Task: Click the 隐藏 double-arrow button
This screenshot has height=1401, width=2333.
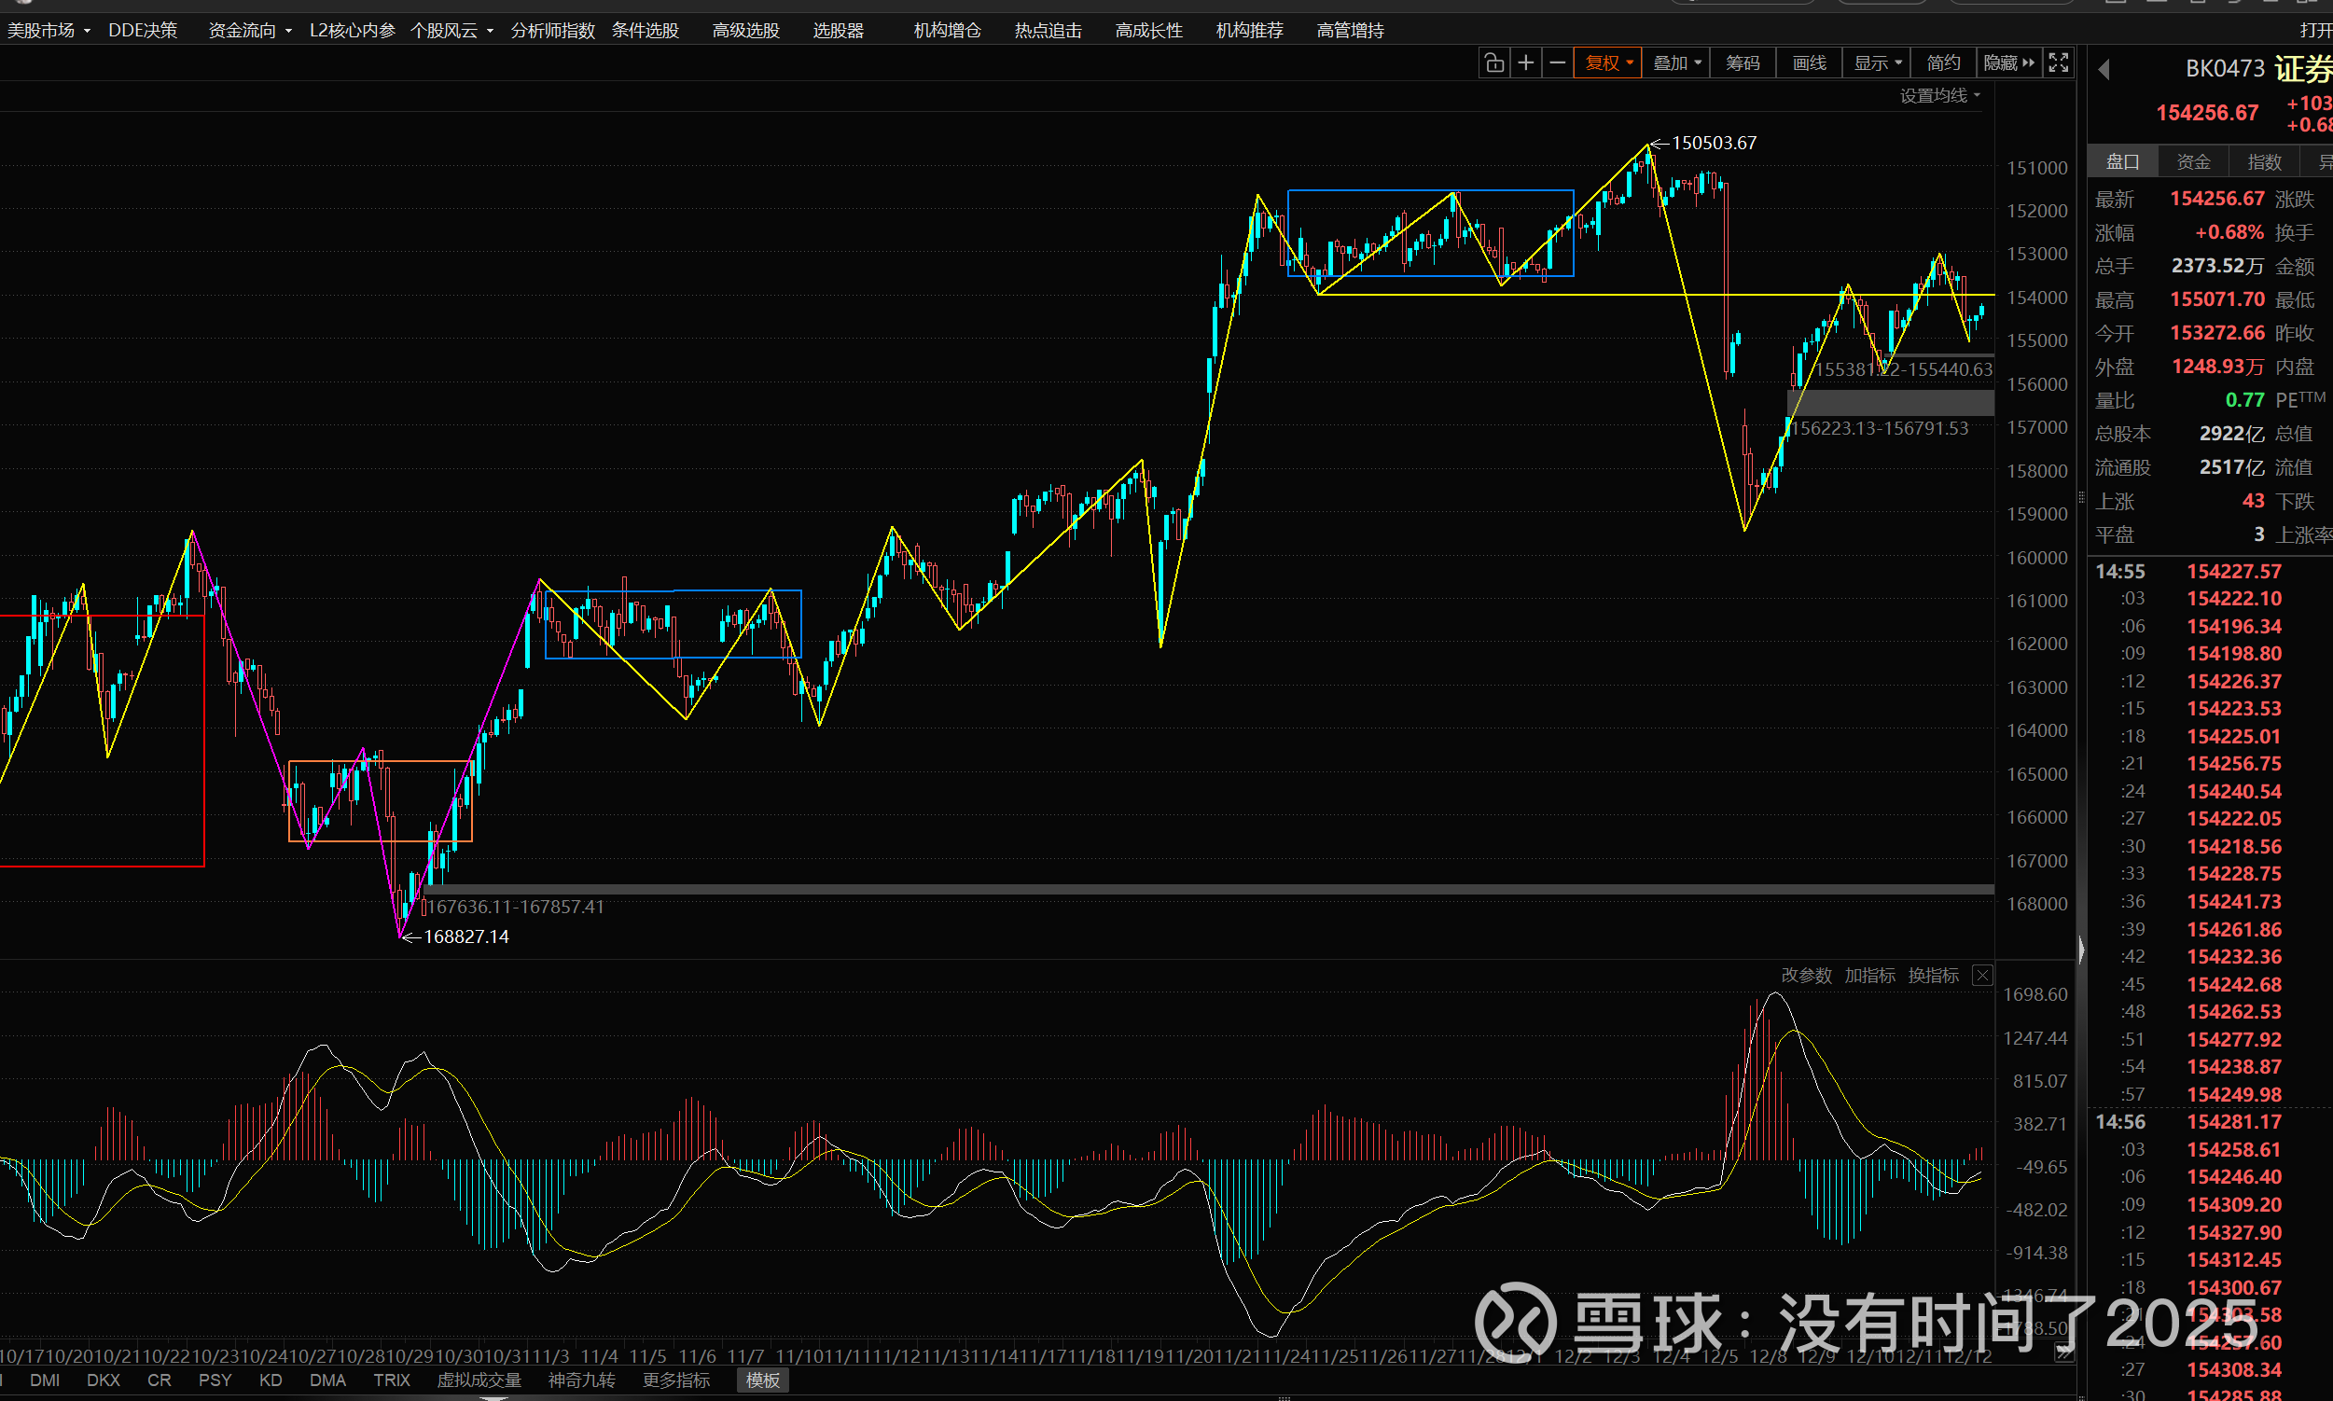Action: tap(2009, 63)
